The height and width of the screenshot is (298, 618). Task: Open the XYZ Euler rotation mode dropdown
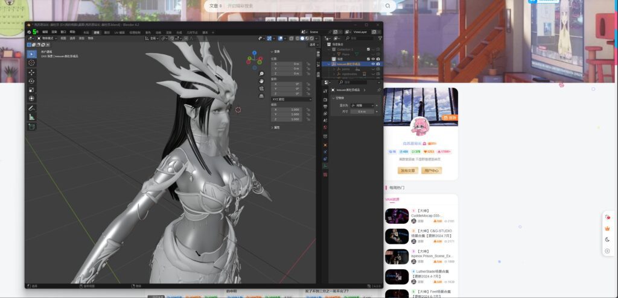click(291, 99)
